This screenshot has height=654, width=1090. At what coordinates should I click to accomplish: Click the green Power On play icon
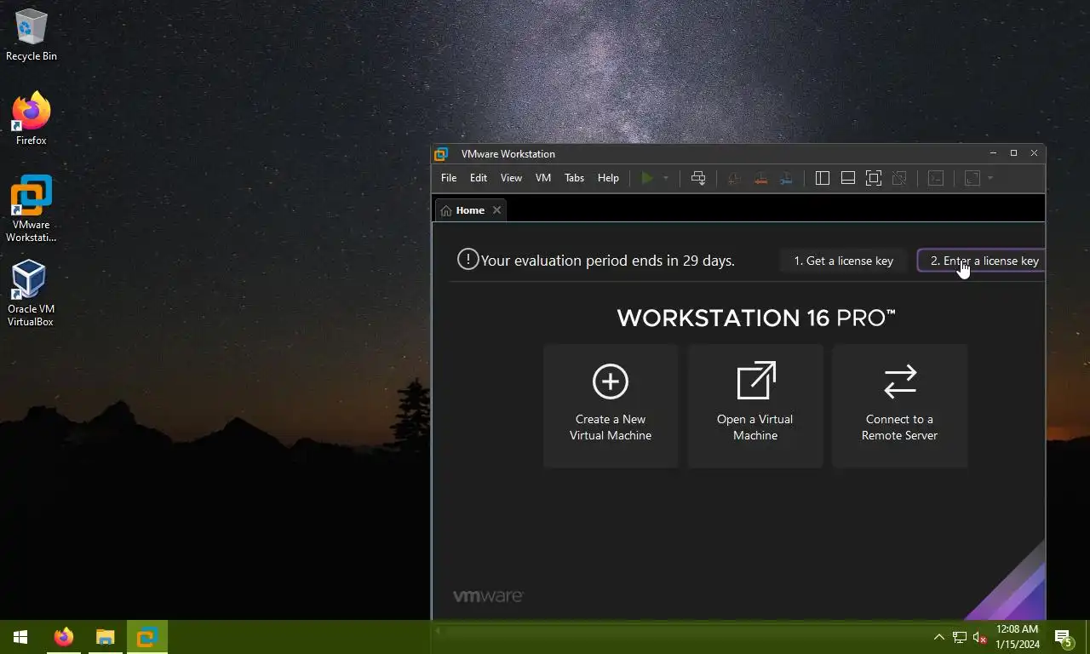tap(647, 178)
